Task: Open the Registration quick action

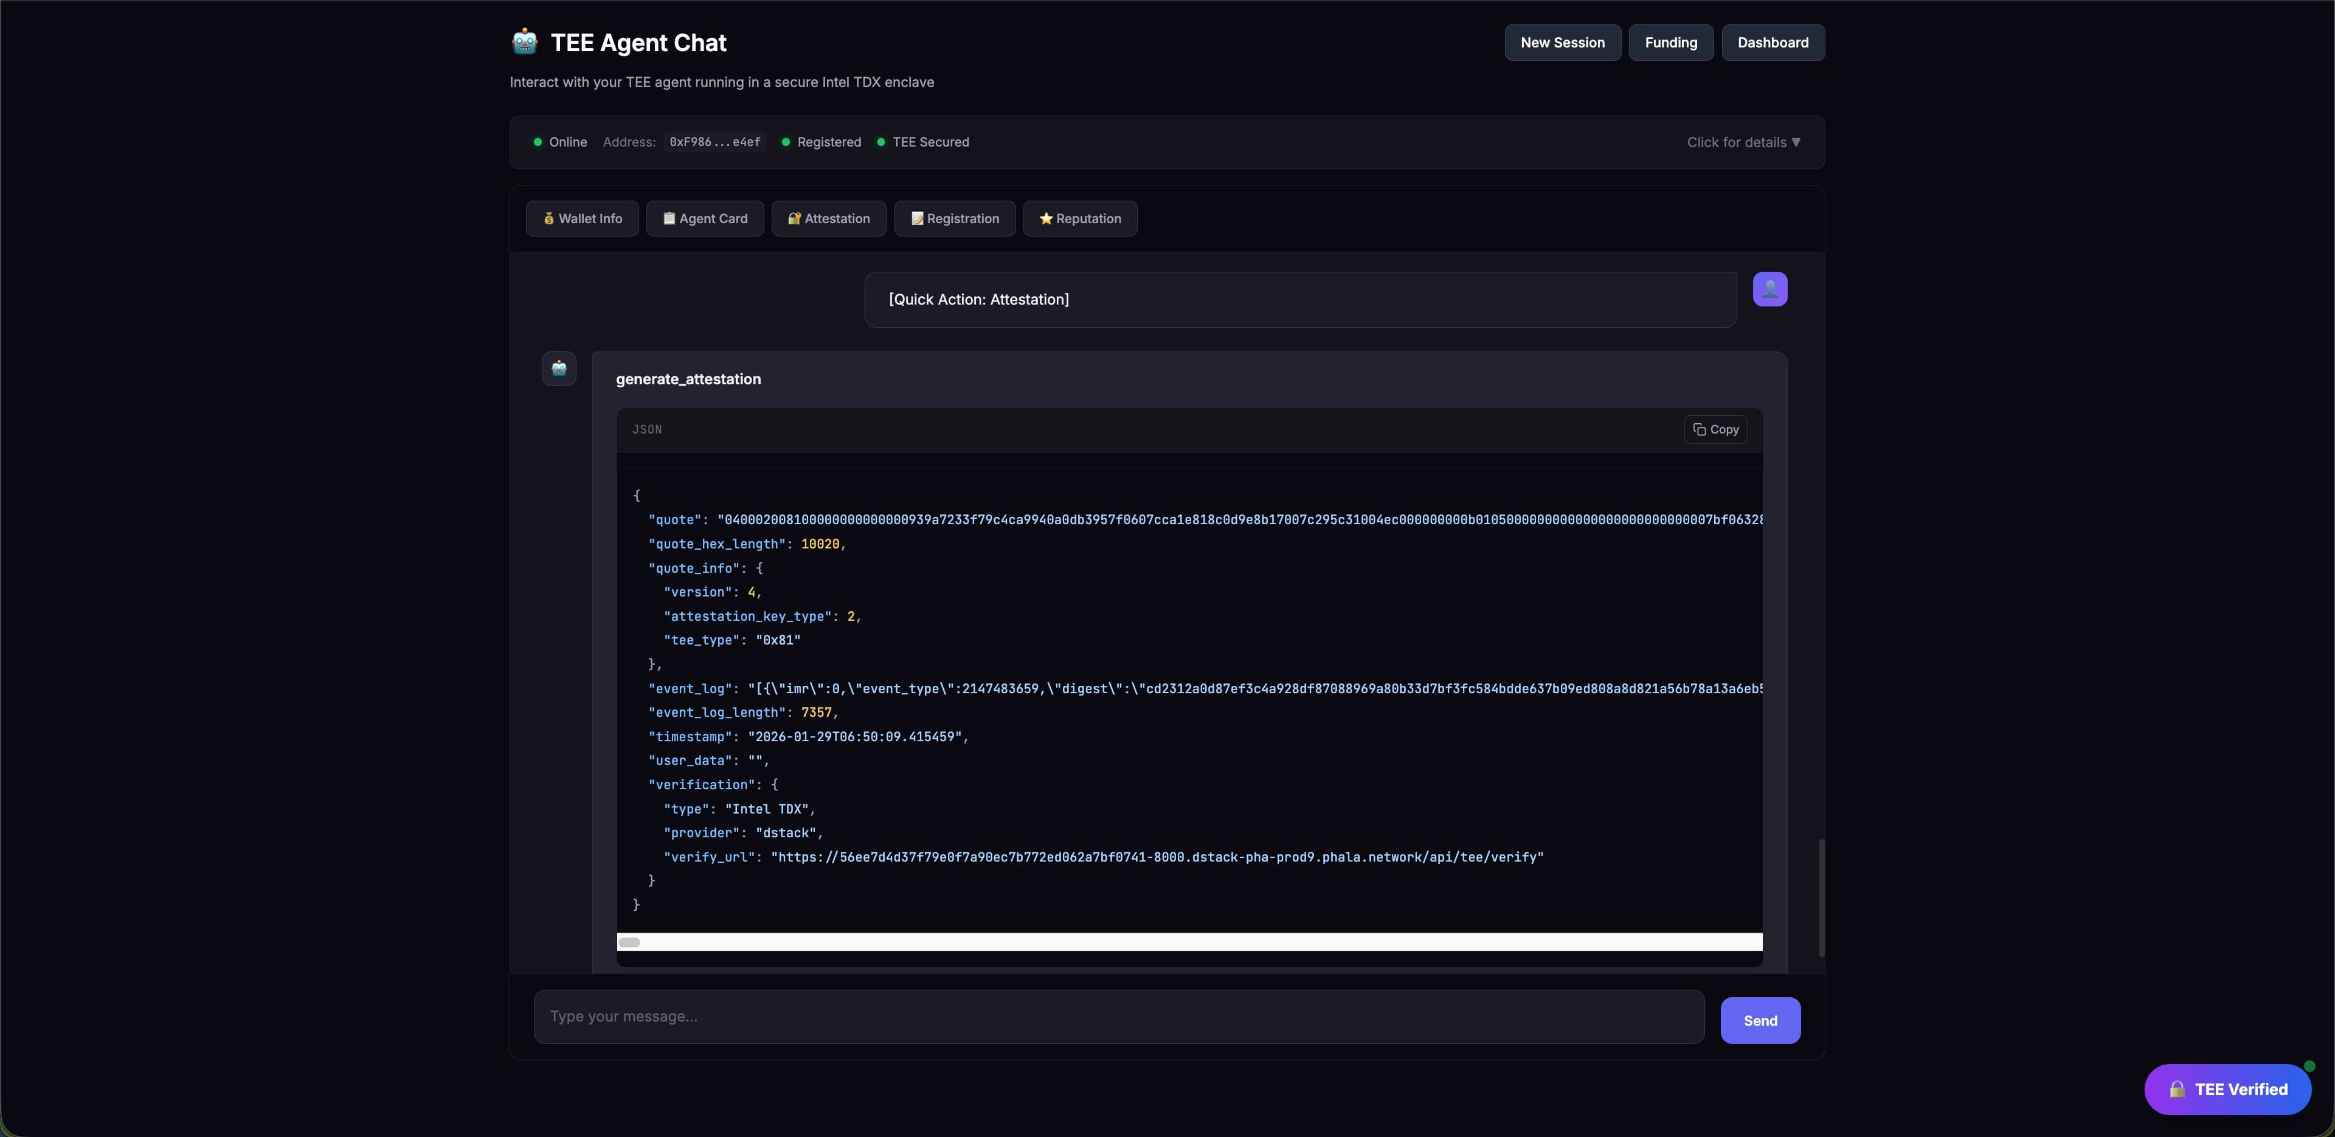Action: pos(955,218)
